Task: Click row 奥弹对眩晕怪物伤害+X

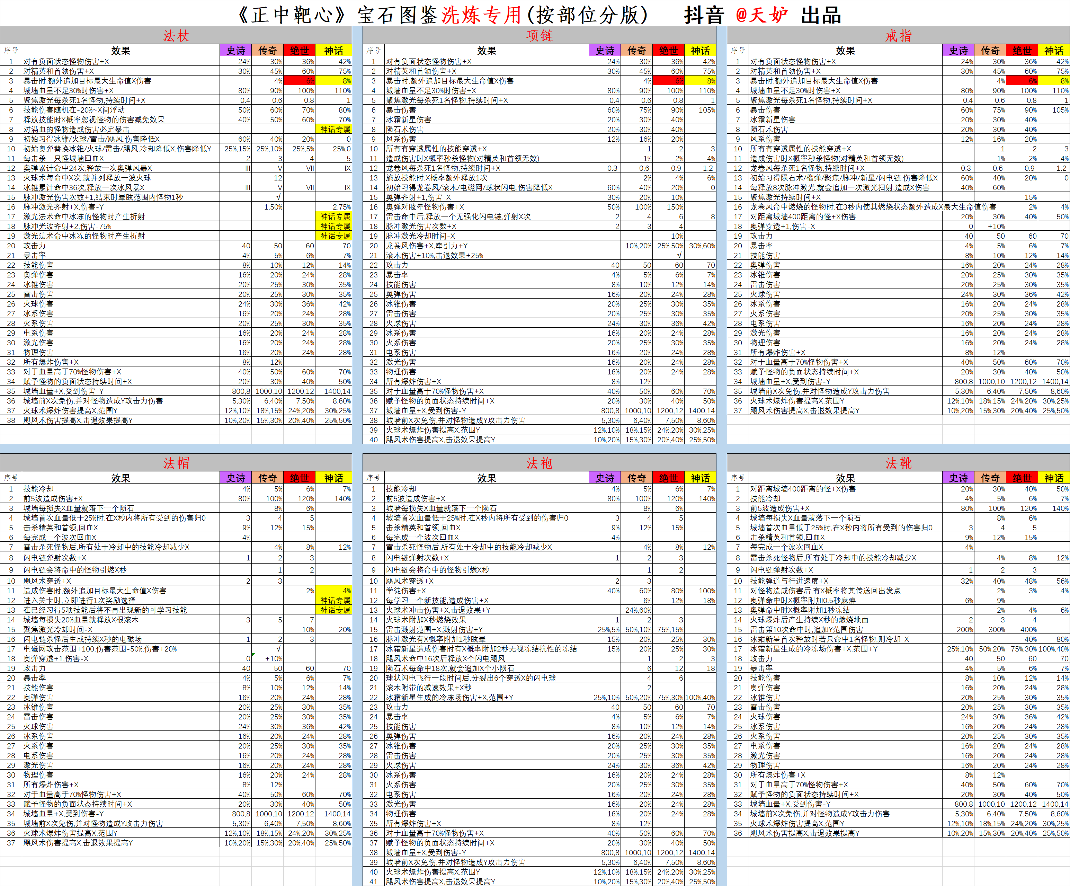Action: pos(540,206)
